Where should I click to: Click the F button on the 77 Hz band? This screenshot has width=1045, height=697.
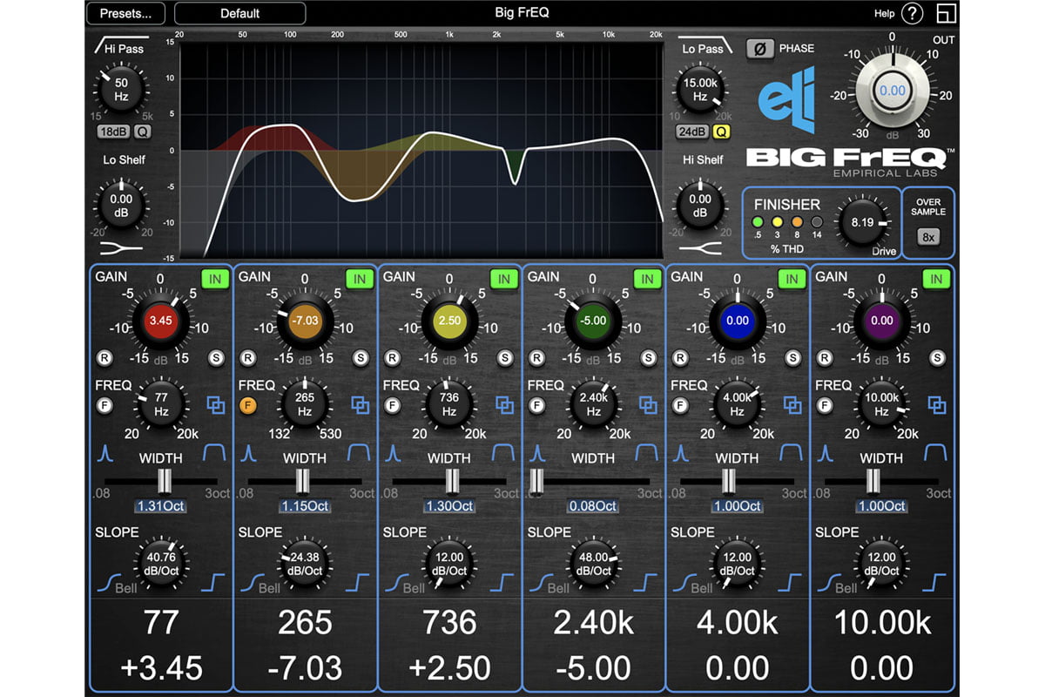(x=104, y=405)
